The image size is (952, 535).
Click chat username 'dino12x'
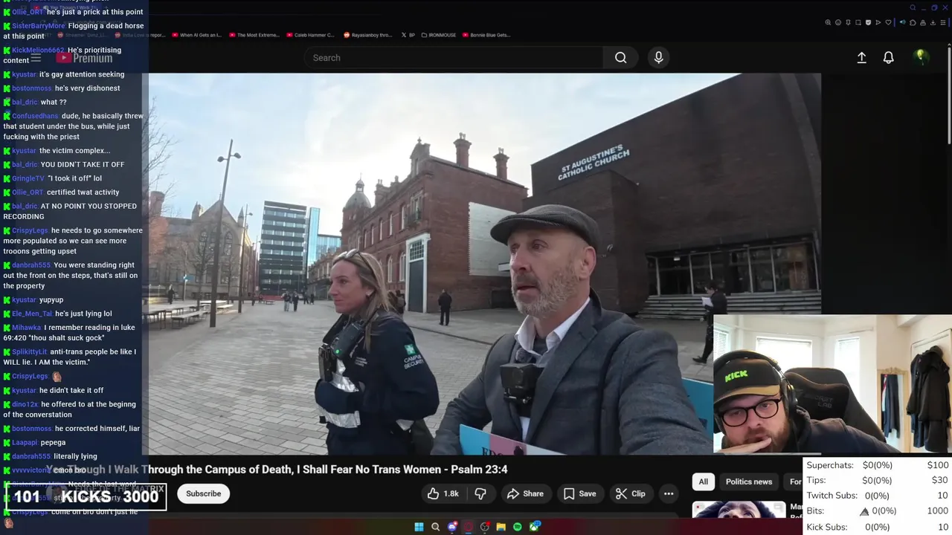[x=25, y=405]
